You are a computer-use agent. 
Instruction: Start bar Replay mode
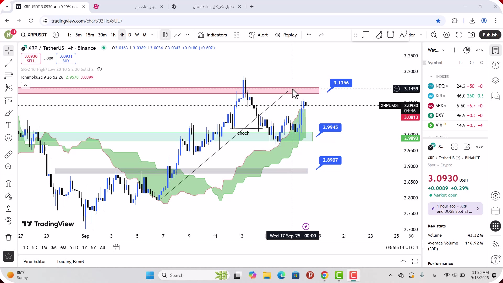tap(286, 35)
